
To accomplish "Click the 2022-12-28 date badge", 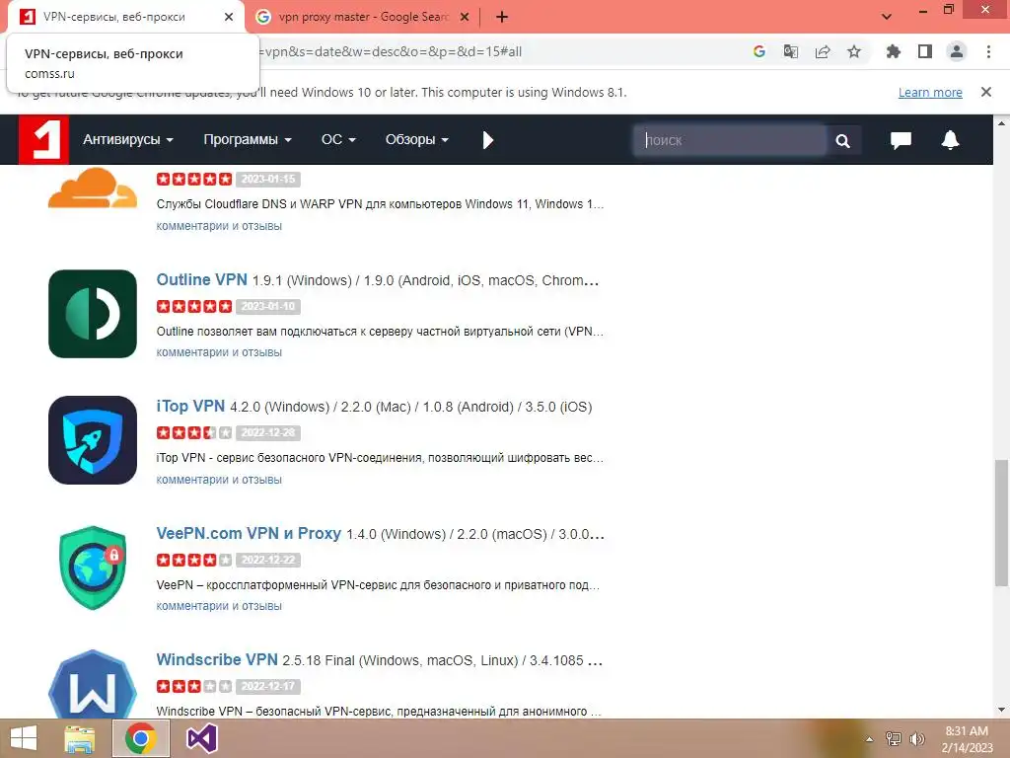I will click(x=268, y=432).
